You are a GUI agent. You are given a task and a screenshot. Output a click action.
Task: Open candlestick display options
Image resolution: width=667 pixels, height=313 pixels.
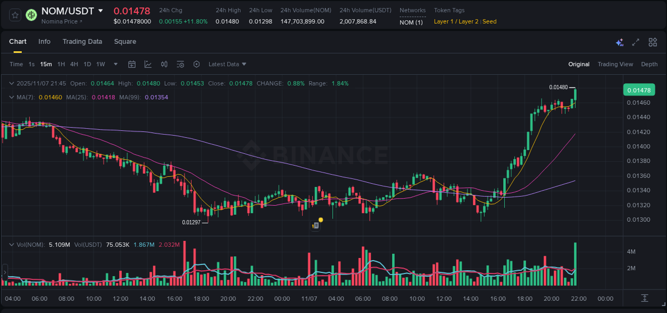[164, 64]
